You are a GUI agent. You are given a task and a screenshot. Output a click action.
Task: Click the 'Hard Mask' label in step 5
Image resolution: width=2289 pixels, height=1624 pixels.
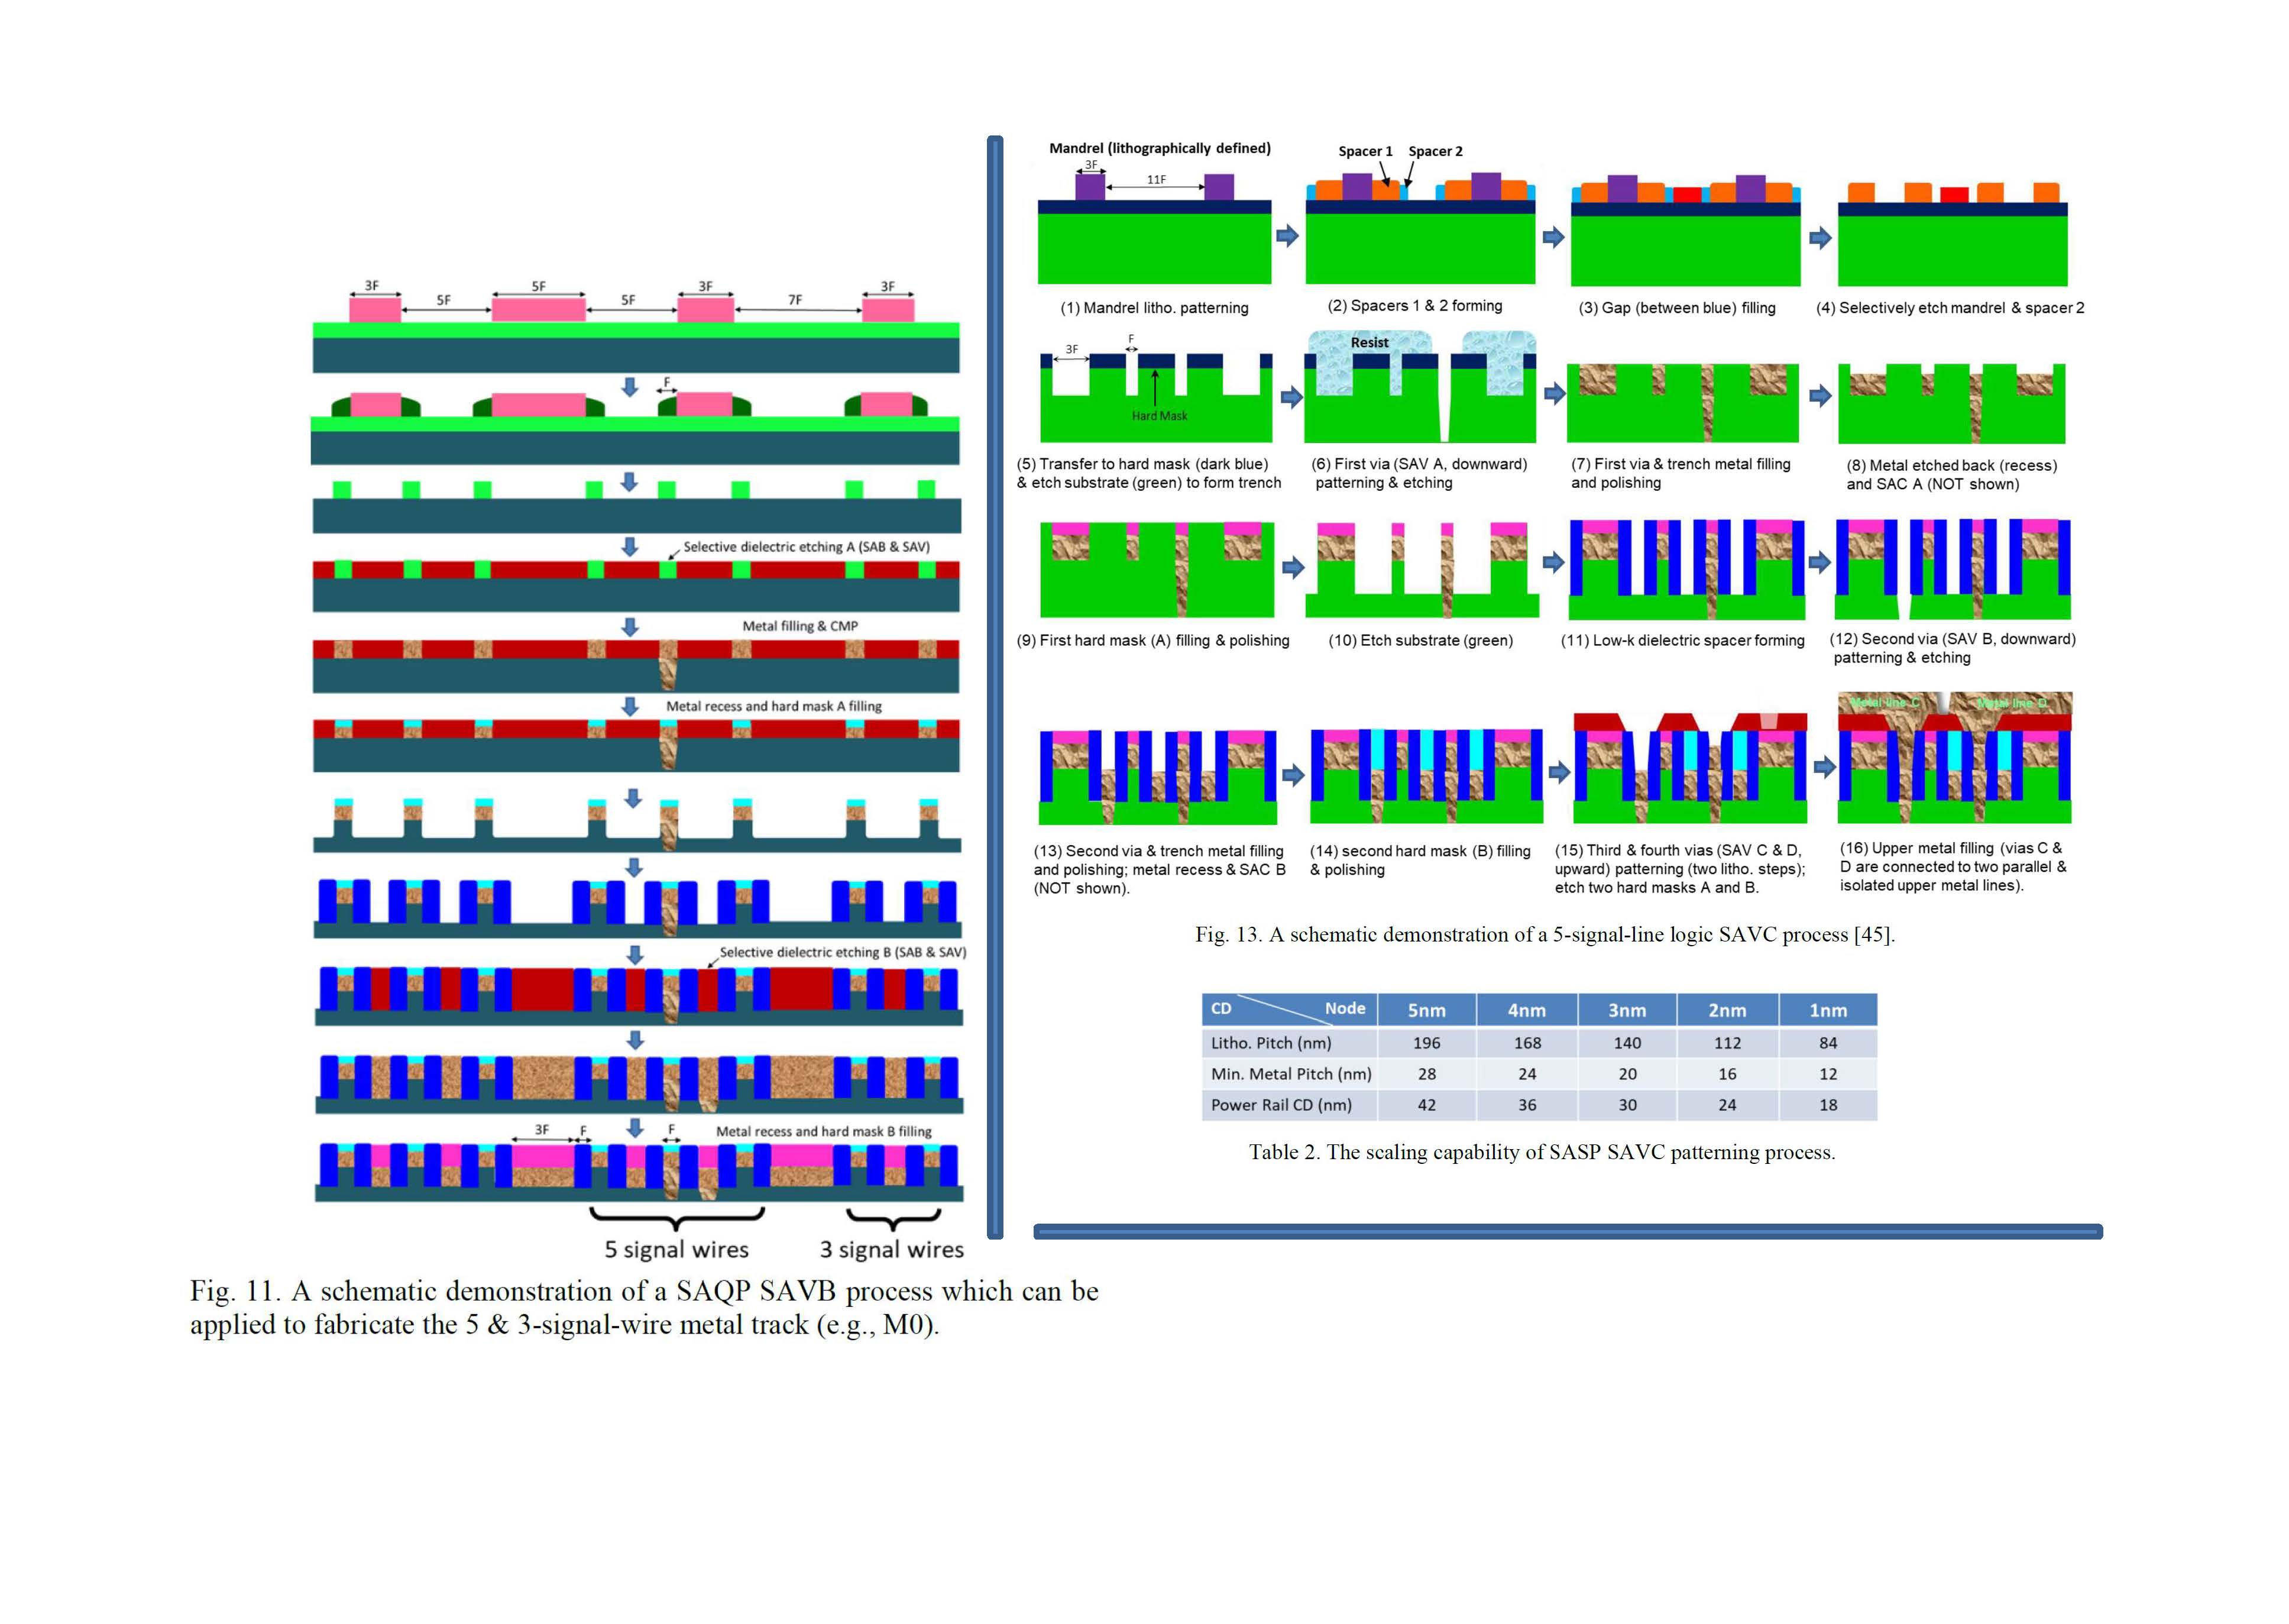(1160, 416)
